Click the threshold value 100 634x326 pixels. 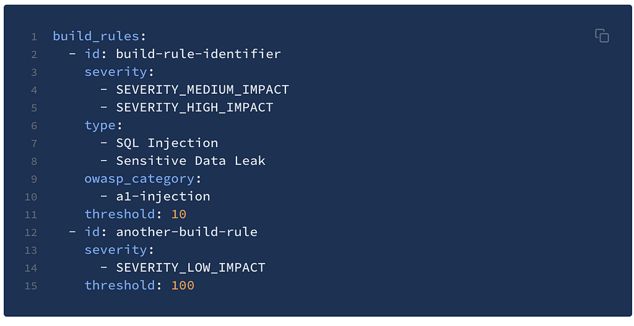[x=183, y=285]
